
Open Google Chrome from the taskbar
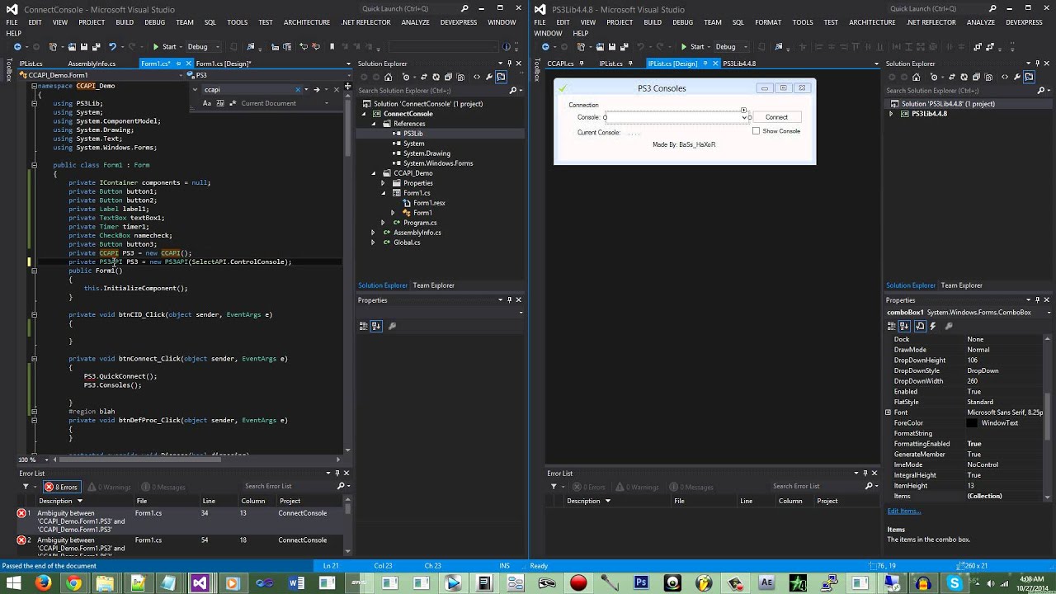point(74,583)
